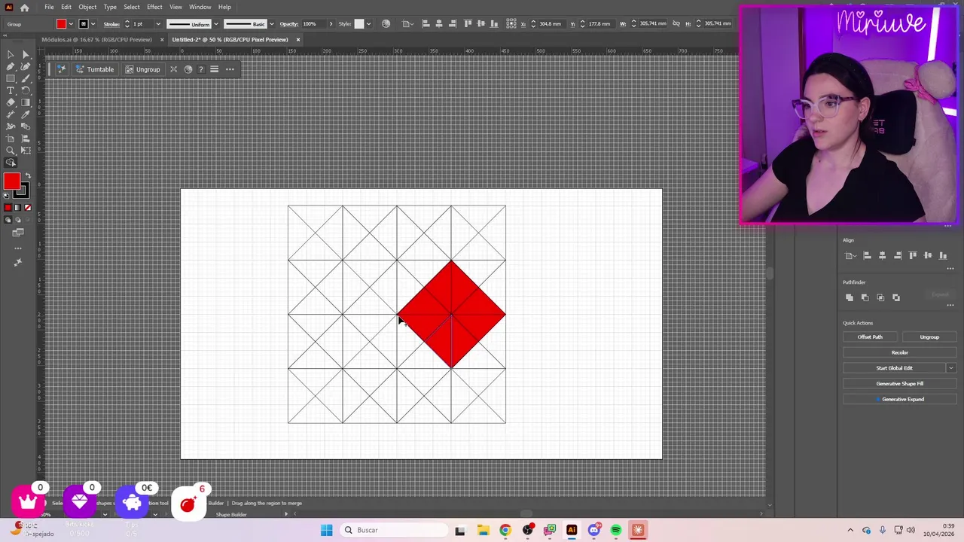Click the large red Fill swatch

(x=11, y=181)
